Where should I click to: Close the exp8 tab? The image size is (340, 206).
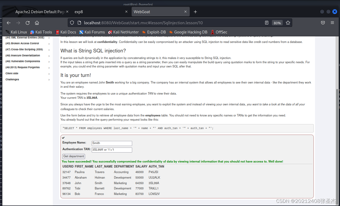[x=126, y=12]
